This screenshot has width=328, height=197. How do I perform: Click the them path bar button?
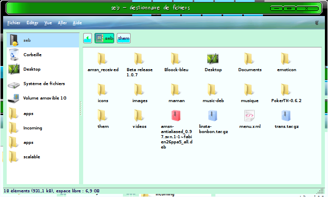(123, 38)
